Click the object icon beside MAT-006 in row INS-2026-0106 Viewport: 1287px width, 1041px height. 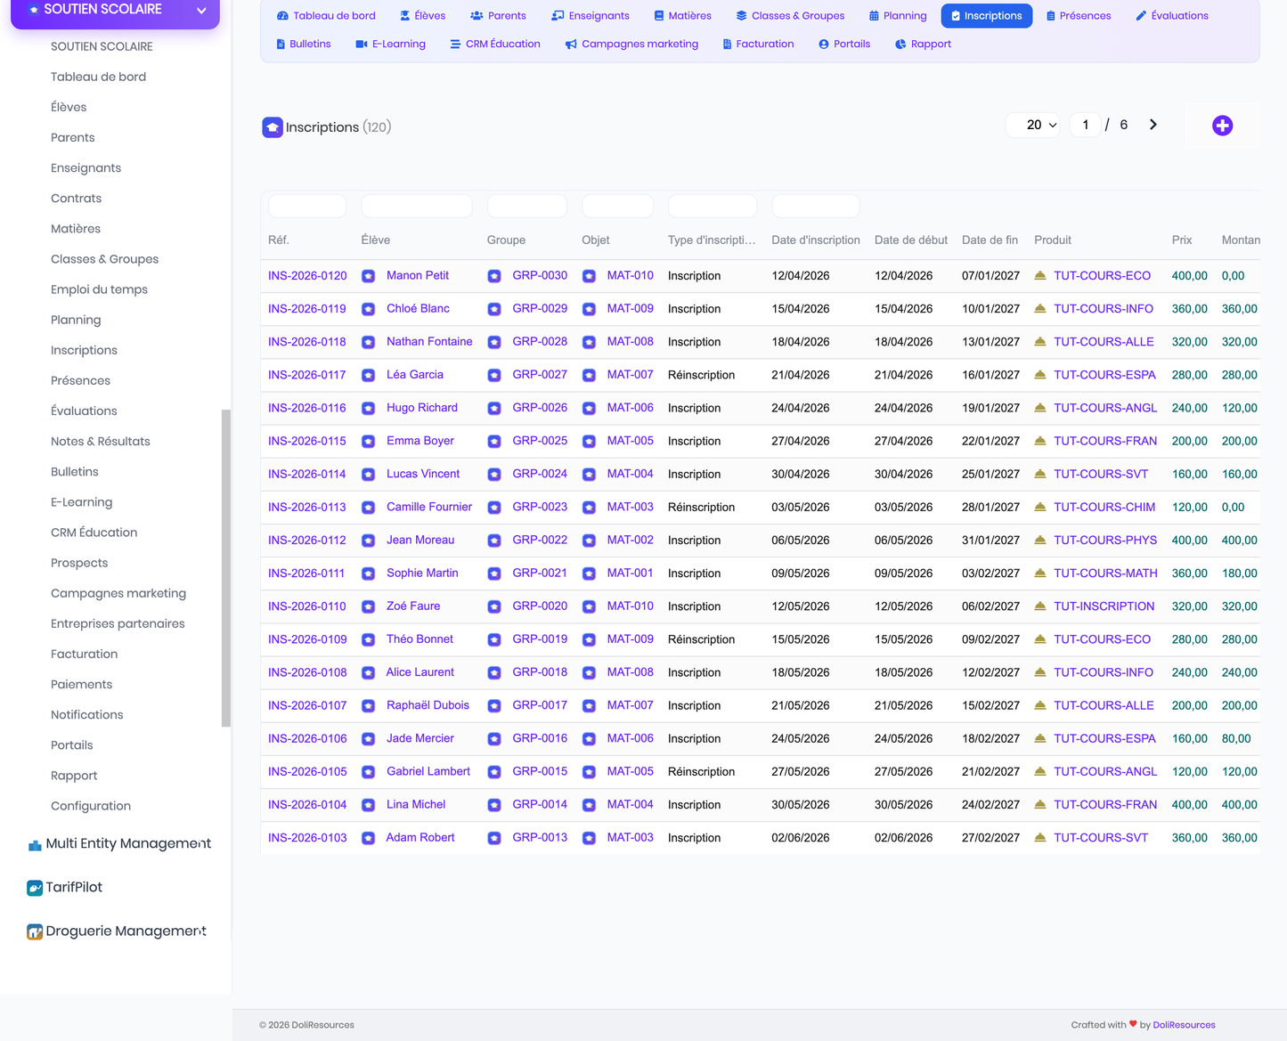(x=589, y=739)
